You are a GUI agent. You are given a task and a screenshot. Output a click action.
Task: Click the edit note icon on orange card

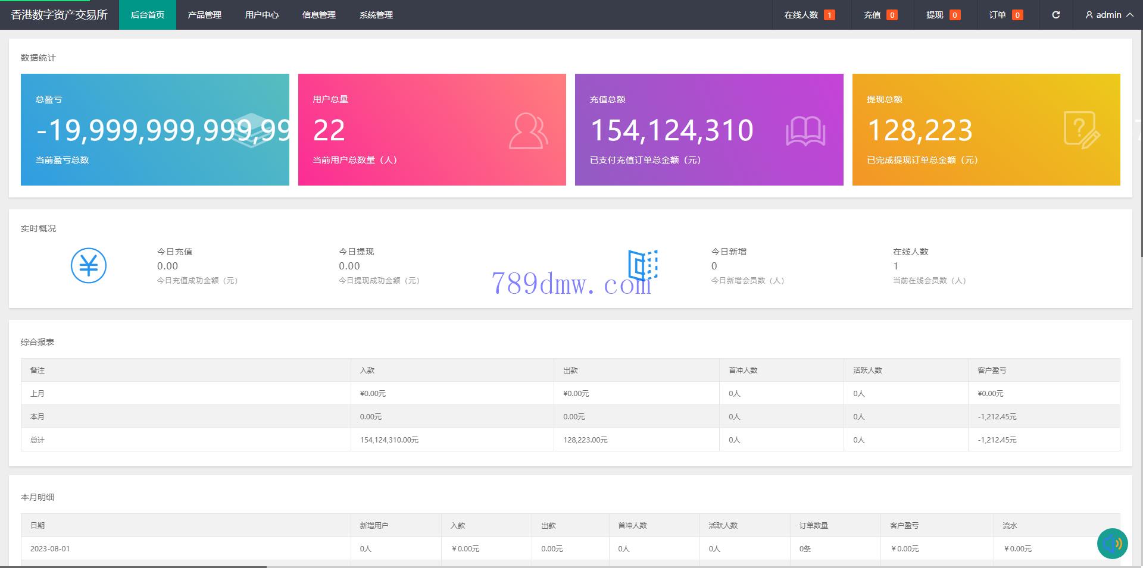pyautogui.click(x=1081, y=130)
